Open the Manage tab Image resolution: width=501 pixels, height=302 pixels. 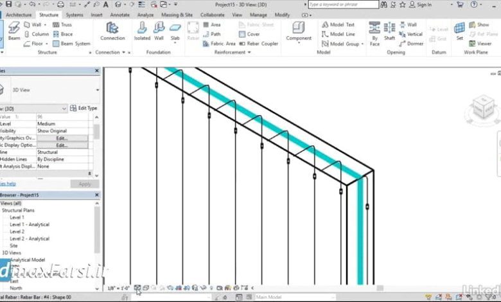coord(258,15)
